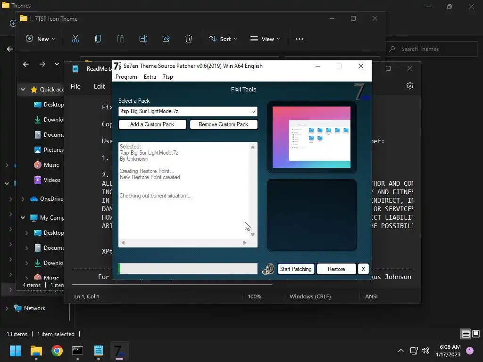Click Windows (CRLF) in Notepad status bar
This screenshot has height=362, width=483.
[x=310, y=296]
